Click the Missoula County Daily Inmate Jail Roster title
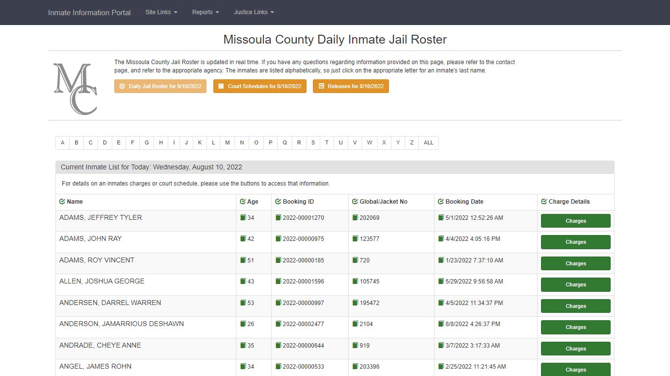Screen dimensions: 670x376 [x=335, y=39]
